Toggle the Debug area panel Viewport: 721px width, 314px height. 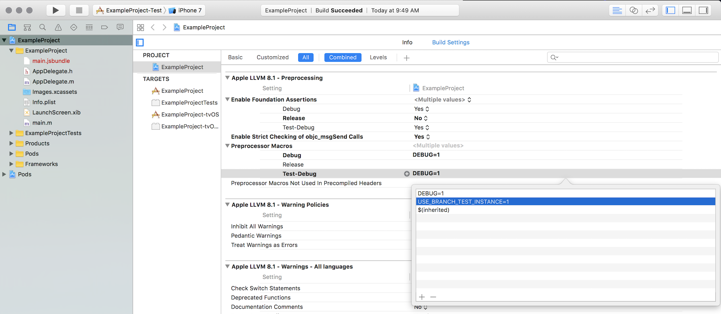[687, 10]
